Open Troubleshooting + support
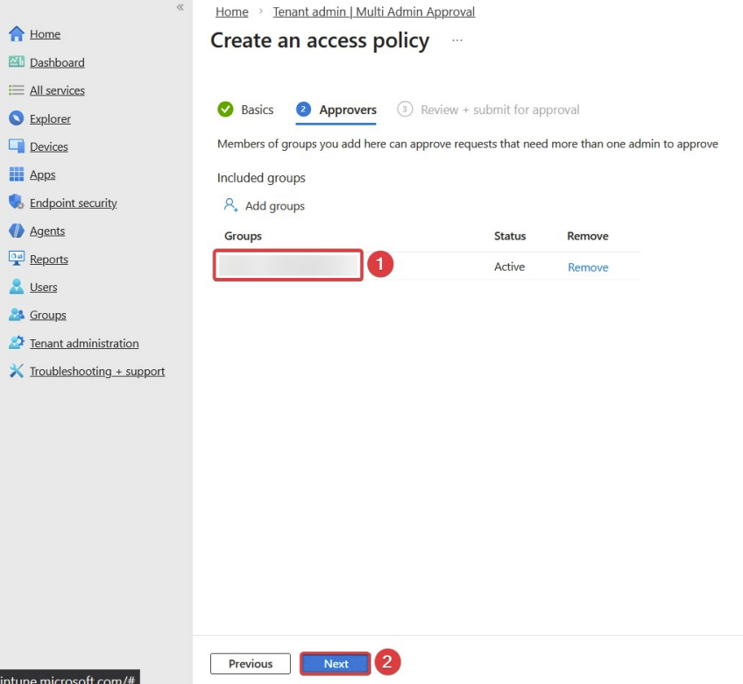Screen dimensions: 743x684 [97, 371]
